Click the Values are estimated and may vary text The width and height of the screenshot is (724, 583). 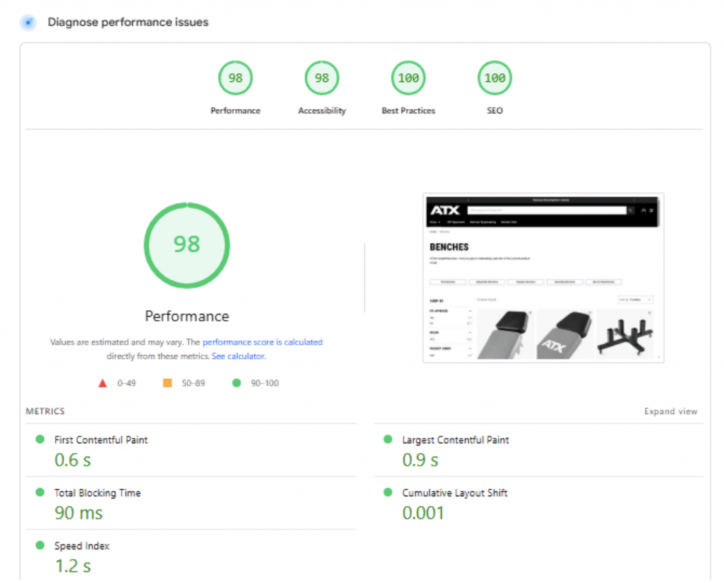[x=117, y=342]
